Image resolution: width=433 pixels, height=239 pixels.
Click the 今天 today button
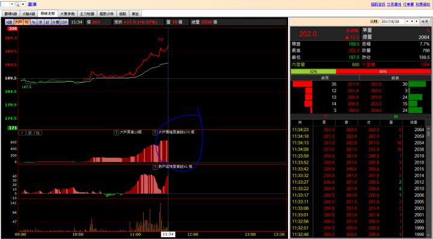point(425,22)
